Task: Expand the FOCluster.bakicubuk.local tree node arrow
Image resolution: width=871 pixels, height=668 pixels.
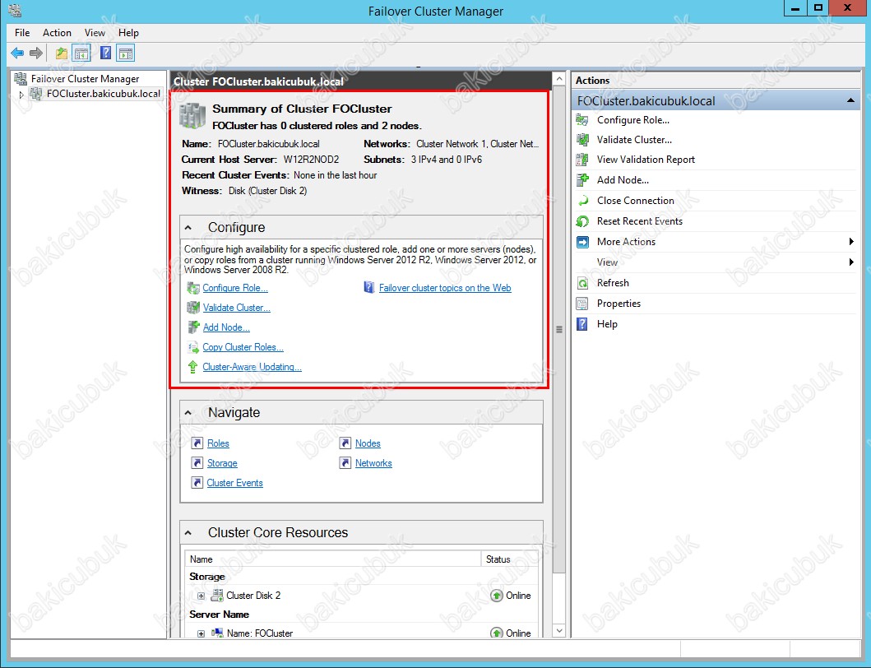Action: pos(21,95)
